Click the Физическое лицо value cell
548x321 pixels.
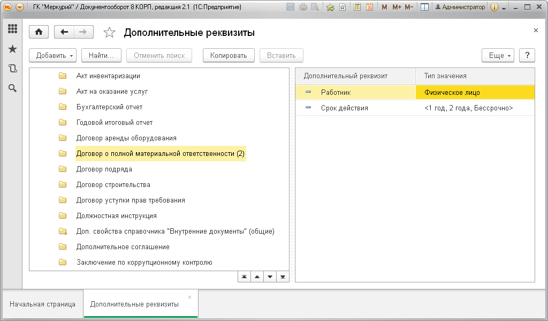(475, 92)
